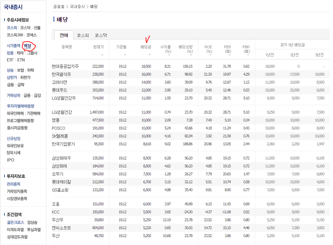The image size is (333, 245).
Task: Open stock GS홈쇼핑 in the table
Action: tap(60, 190)
